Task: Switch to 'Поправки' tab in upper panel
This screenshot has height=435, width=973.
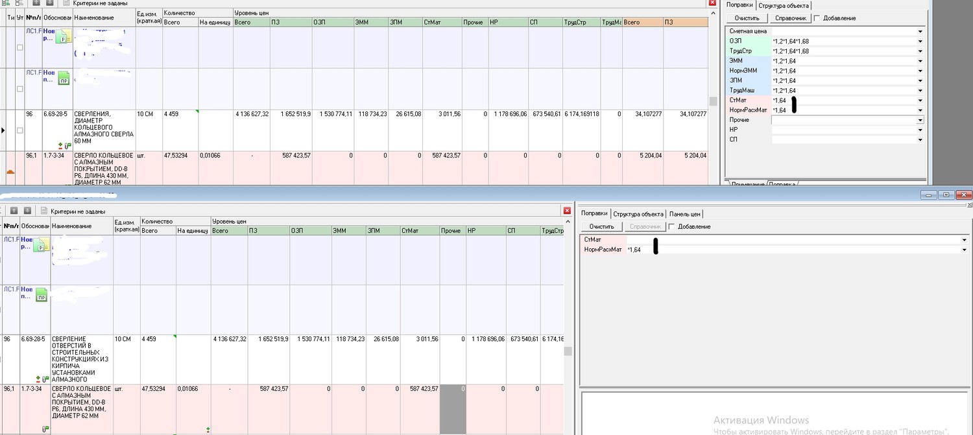Action: click(739, 5)
